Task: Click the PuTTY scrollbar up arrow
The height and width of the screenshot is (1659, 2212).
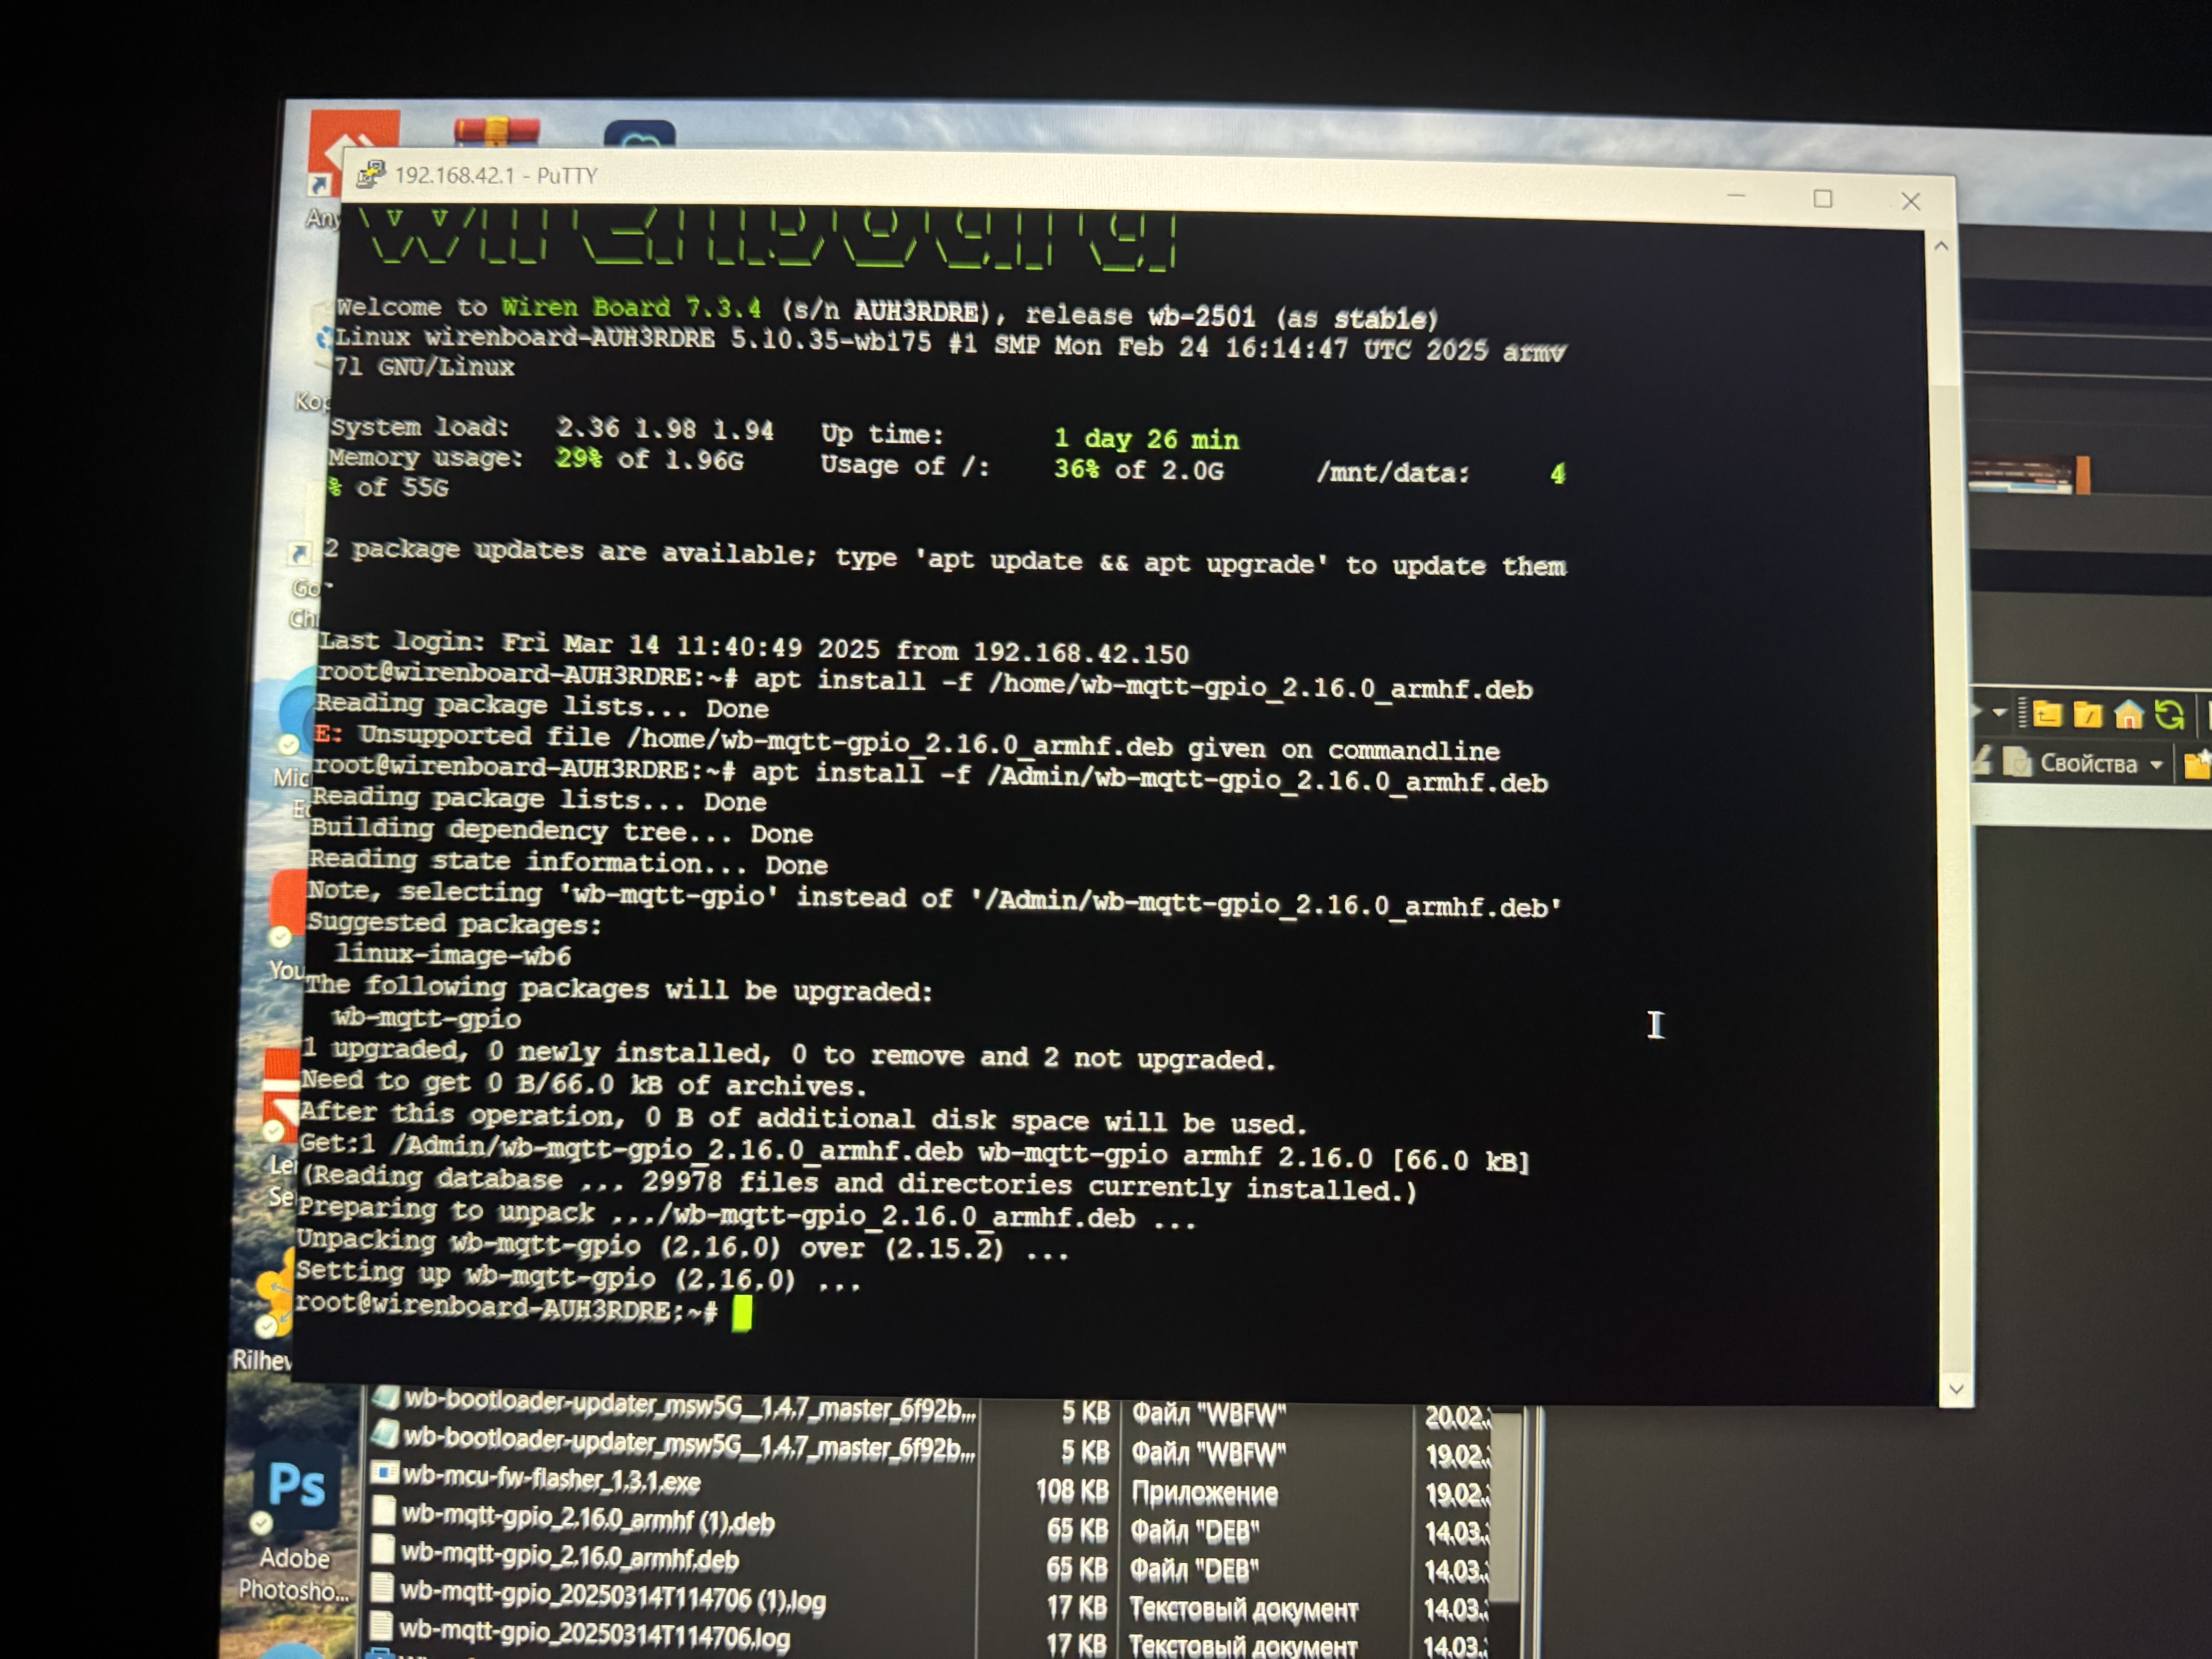Action: tap(1941, 246)
